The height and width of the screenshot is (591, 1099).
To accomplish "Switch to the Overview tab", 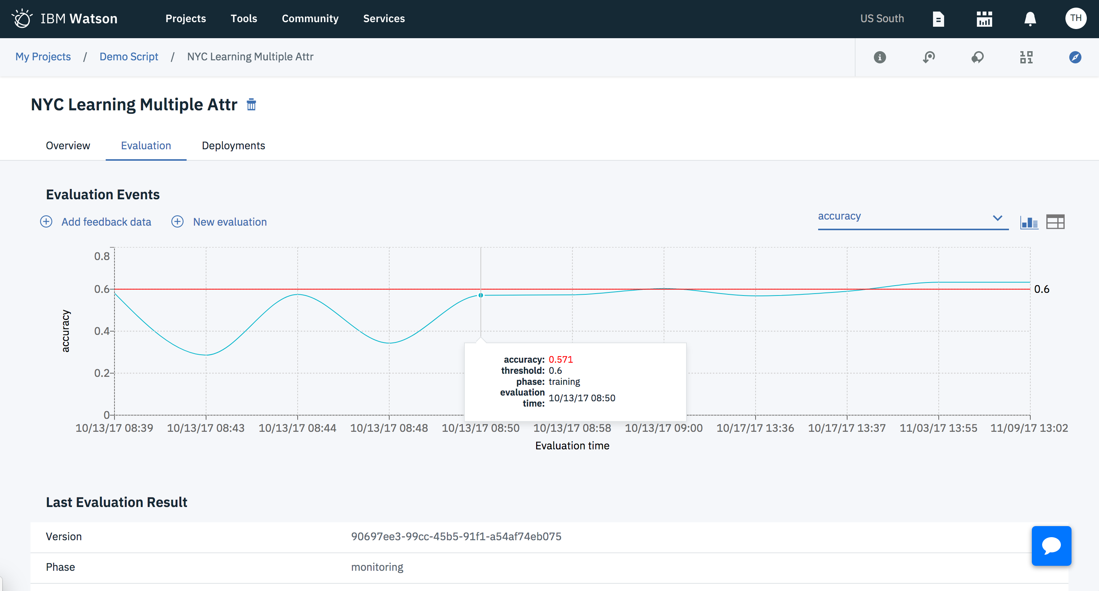I will pyautogui.click(x=68, y=145).
